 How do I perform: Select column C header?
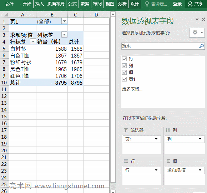[x=75, y=15]
